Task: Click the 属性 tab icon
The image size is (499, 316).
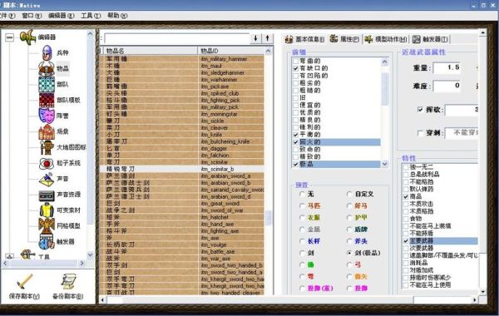Action: point(333,39)
